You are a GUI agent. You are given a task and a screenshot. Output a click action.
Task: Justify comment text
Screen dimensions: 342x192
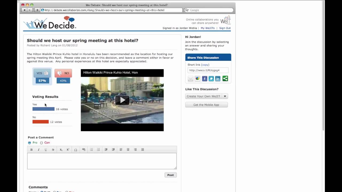click(142, 150)
